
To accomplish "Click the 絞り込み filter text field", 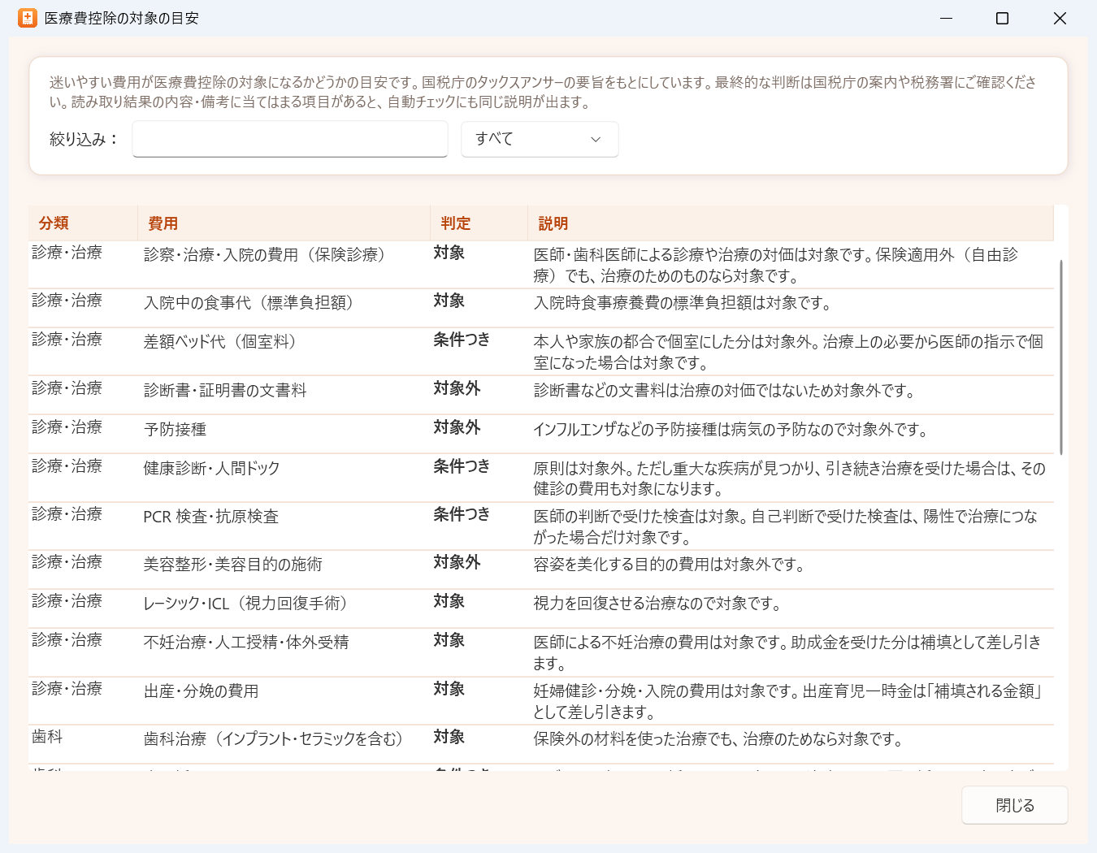I will (x=290, y=139).
